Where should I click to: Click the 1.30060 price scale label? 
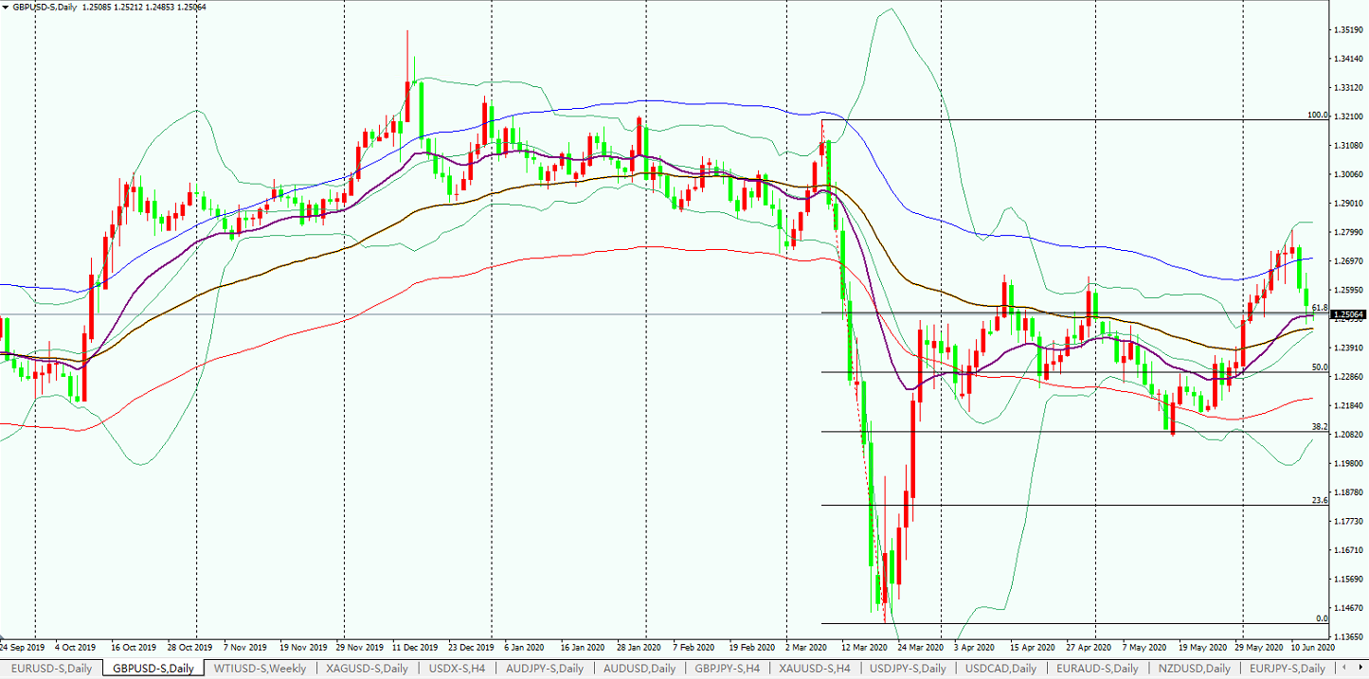pos(1348,174)
